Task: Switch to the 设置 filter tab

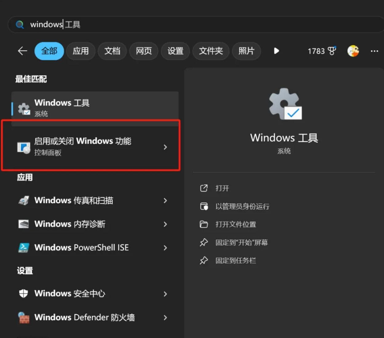Action: [x=175, y=51]
